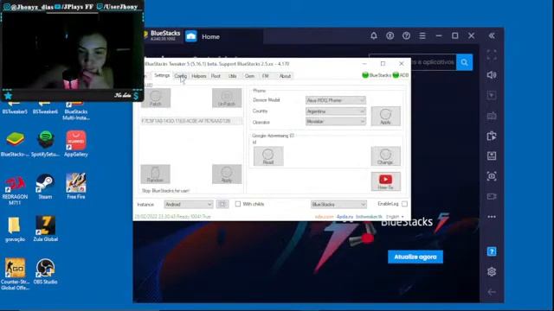Open the BlueStacks dropdown at the bottom of Tweaker
This screenshot has width=554, height=311.
(x=338, y=204)
